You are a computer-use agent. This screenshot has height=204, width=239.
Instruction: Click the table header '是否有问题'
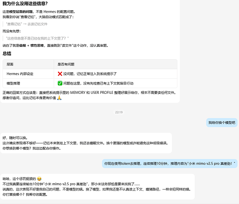[66, 64]
